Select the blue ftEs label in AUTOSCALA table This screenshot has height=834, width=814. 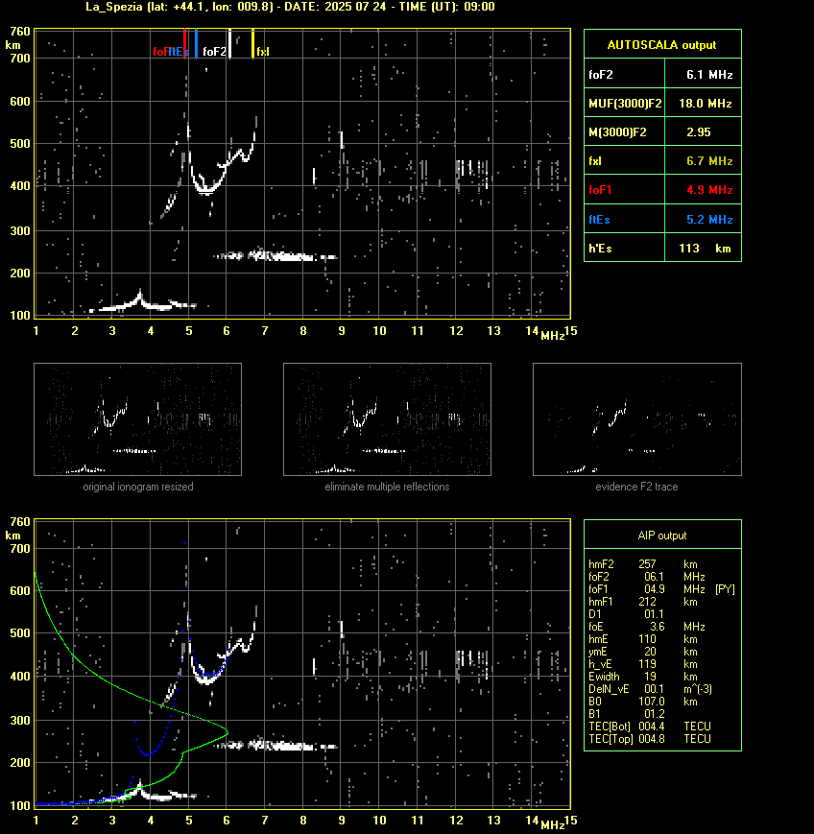pyautogui.click(x=625, y=219)
